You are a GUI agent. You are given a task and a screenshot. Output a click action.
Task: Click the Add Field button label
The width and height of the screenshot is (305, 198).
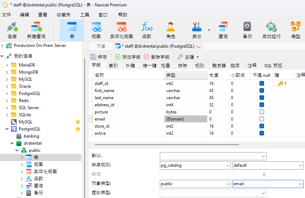coord(131,57)
